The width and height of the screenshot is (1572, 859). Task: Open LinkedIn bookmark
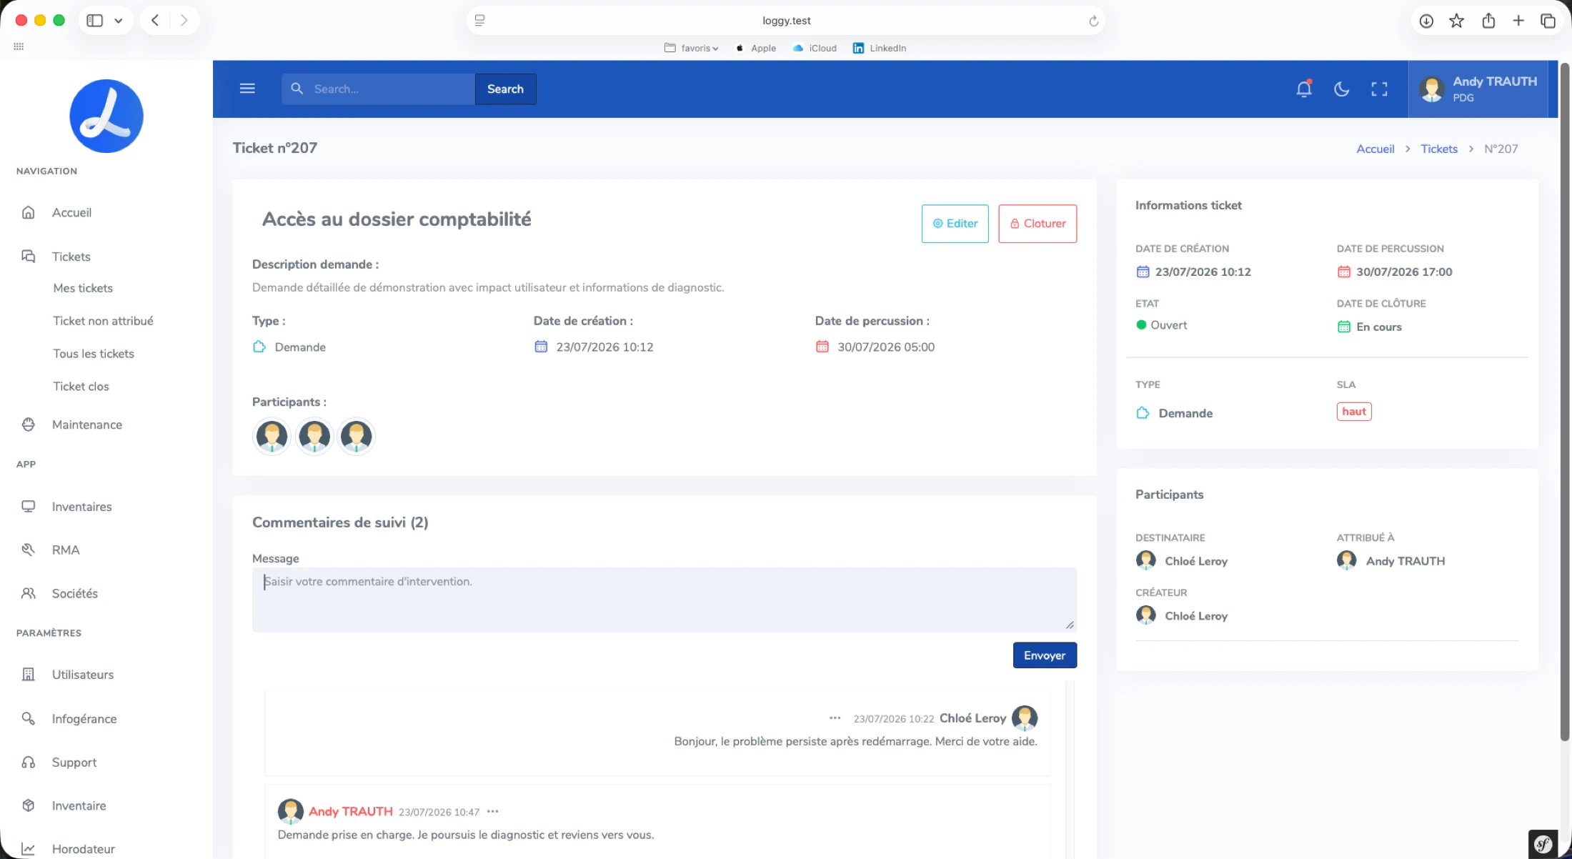pyautogui.click(x=880, y=48)
